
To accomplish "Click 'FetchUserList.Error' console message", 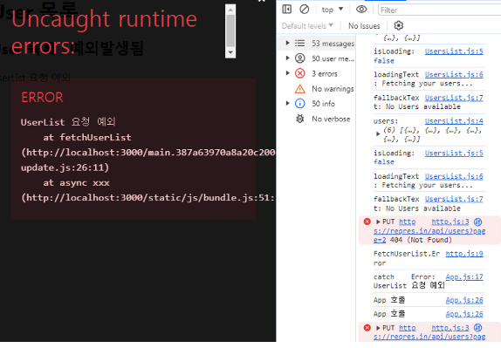I will 407,258.
